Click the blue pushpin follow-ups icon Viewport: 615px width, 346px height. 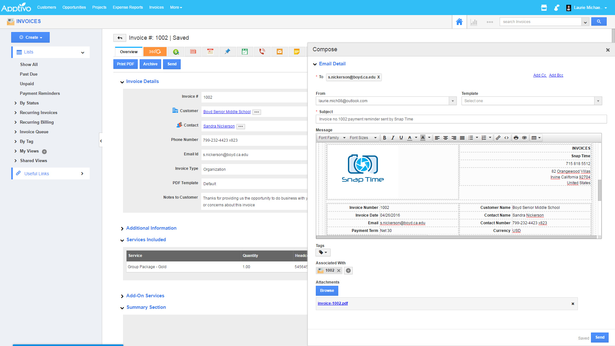click(x=227, y=52)
